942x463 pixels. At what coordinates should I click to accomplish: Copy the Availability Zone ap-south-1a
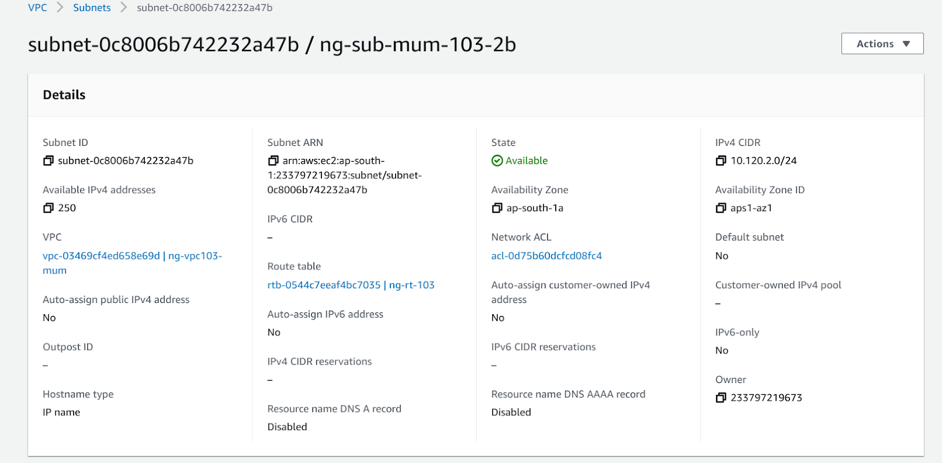pyautogui.click(x=497, y=208)
